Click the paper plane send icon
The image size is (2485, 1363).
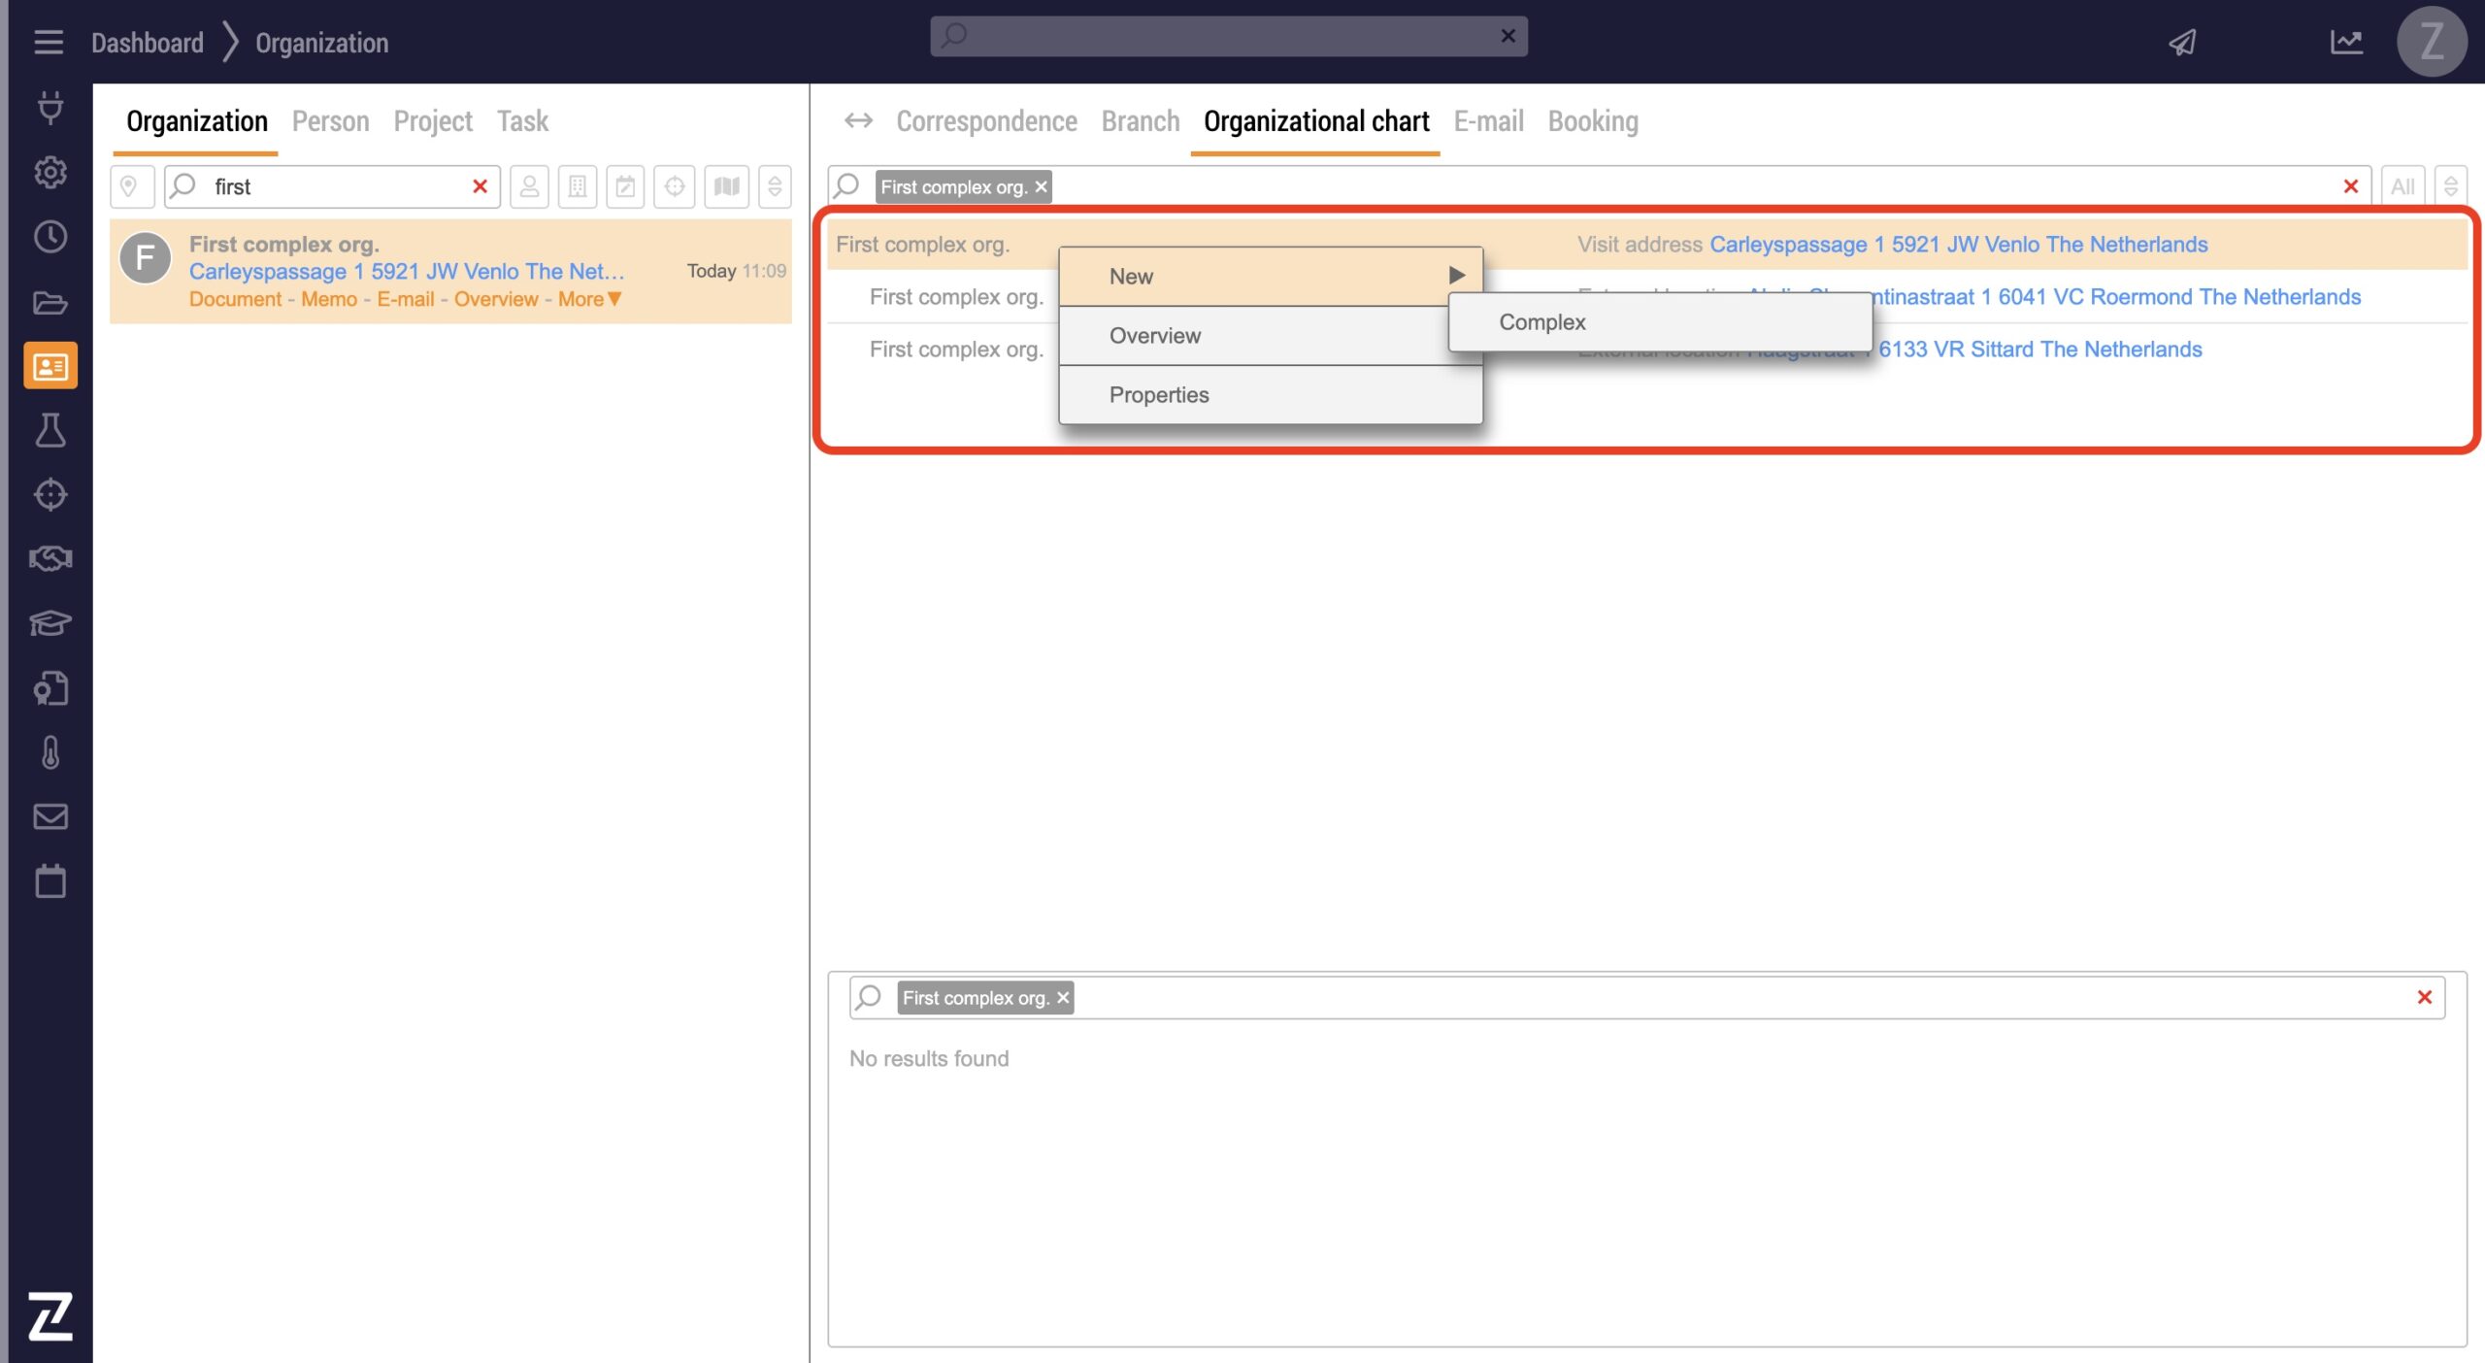click(2182, 42)
